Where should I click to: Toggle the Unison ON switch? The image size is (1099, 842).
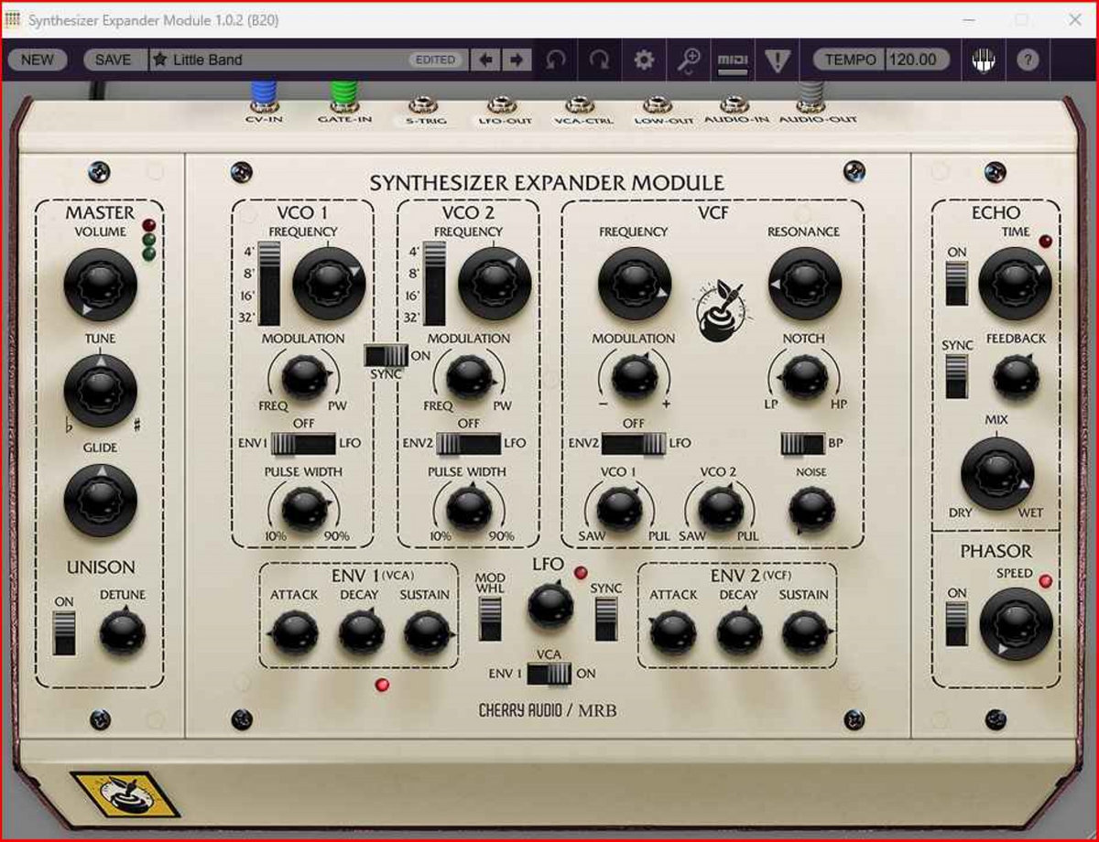[64, 632]
